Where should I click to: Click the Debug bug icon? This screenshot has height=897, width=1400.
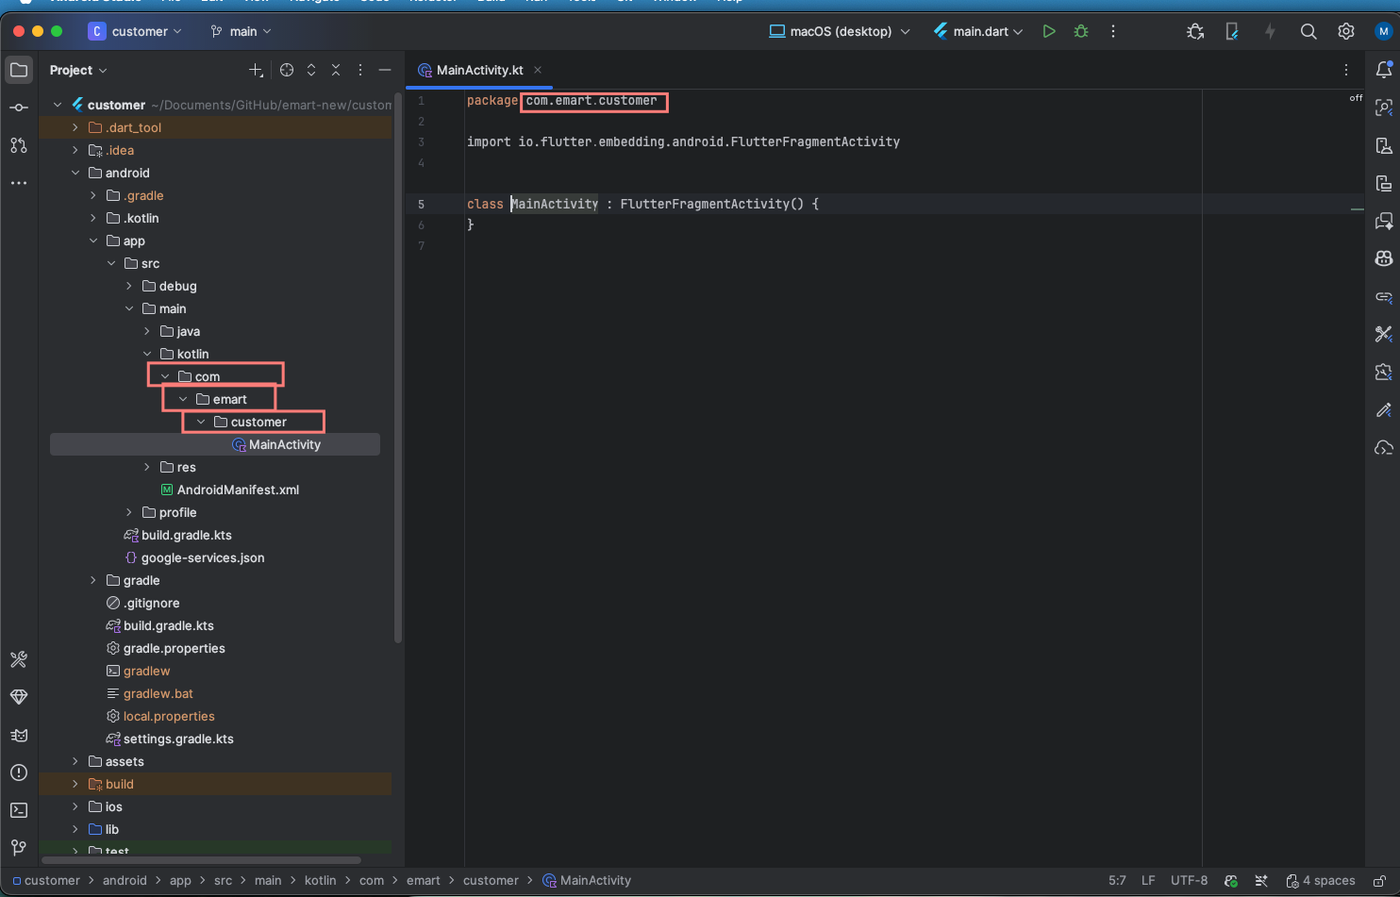1081,31
